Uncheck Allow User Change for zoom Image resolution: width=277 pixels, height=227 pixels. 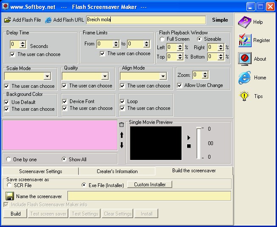click(x=180, y=86)
